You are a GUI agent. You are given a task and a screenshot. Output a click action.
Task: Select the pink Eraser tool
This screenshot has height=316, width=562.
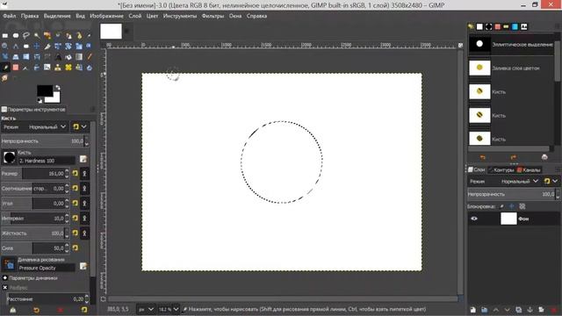(x=16, y=68)
